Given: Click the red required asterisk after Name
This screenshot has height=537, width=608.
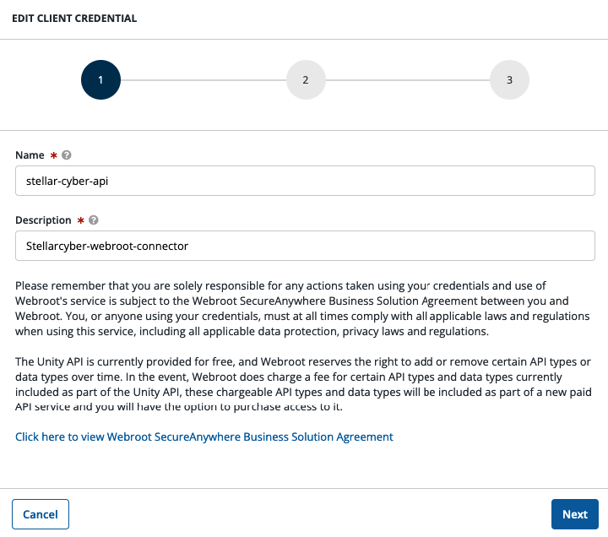Looking at the screenshot, I should 54,155.
